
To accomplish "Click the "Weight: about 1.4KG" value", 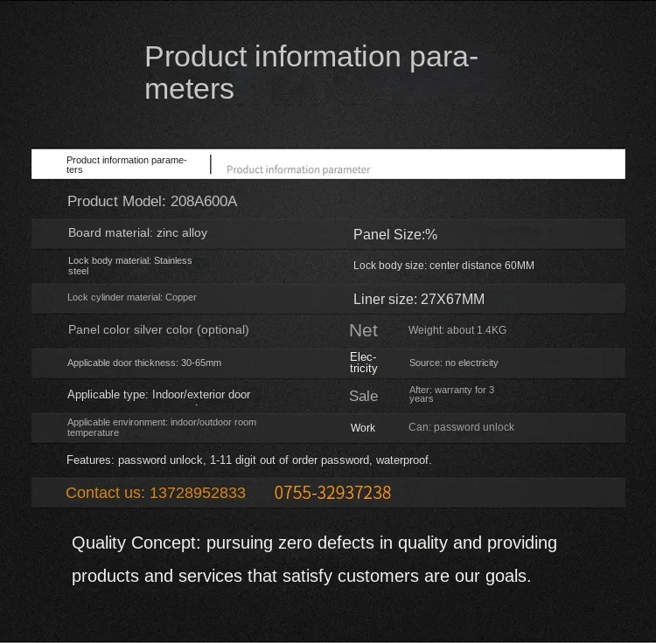I will point(457,330).
